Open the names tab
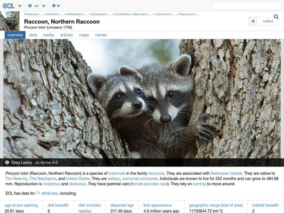This screenshot has width=284, height=213. 101,35
